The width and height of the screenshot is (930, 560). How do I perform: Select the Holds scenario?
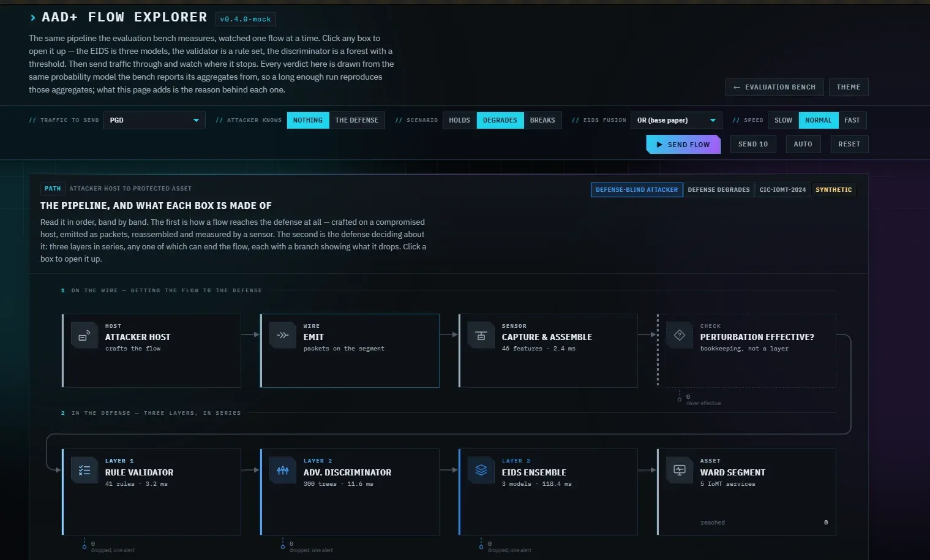(460, 120)
